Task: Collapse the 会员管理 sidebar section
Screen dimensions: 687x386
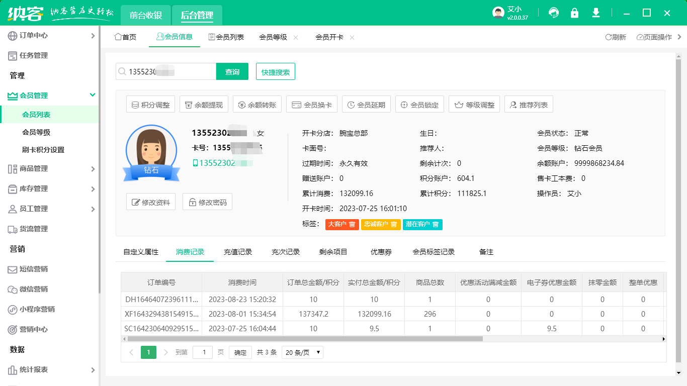Action: click(93, 95)
